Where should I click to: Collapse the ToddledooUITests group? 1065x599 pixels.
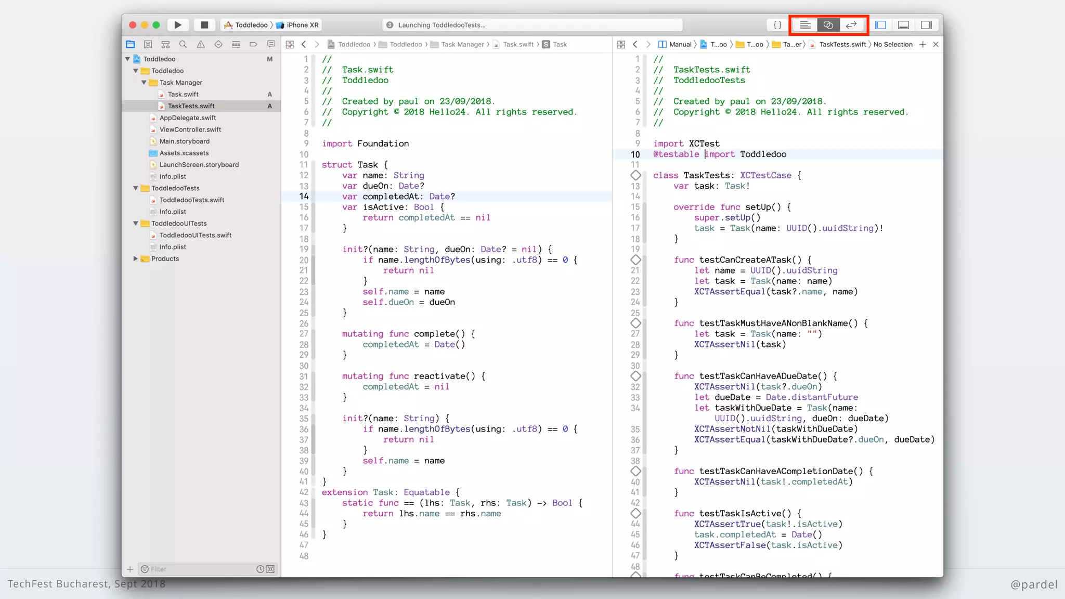pyautogui.click(x=136, y=224)
